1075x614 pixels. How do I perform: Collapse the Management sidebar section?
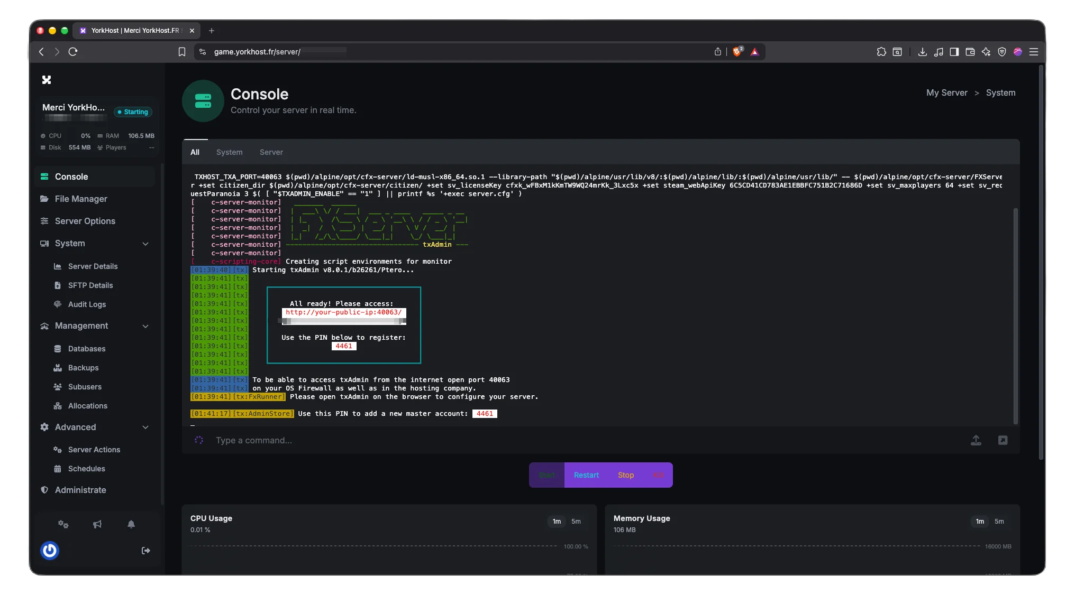145,326
